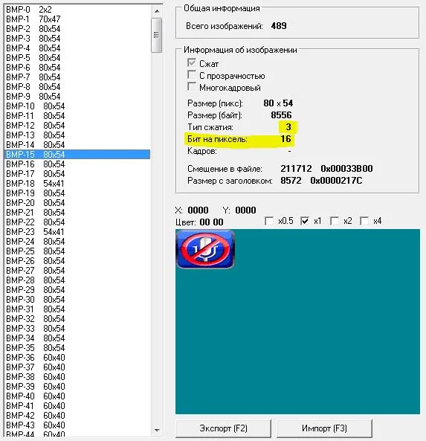Screen dimensions: 426x441
Task: Click the image list scrollbar thumb
Action: point(157,35)
